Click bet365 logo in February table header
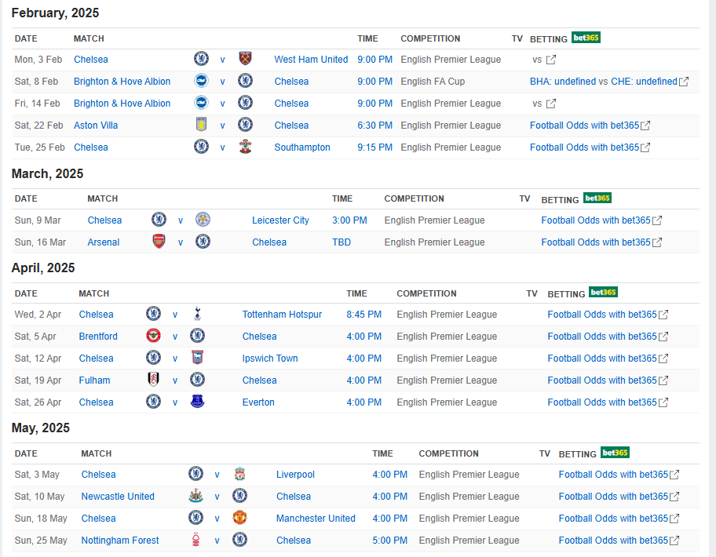716x557 pixels. click(586, 38)
